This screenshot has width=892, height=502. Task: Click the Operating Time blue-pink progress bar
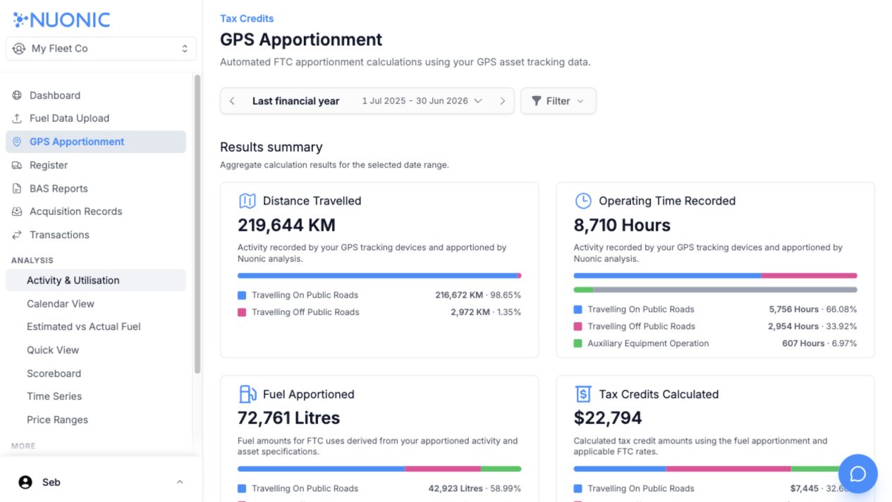[x=715, y=276]
